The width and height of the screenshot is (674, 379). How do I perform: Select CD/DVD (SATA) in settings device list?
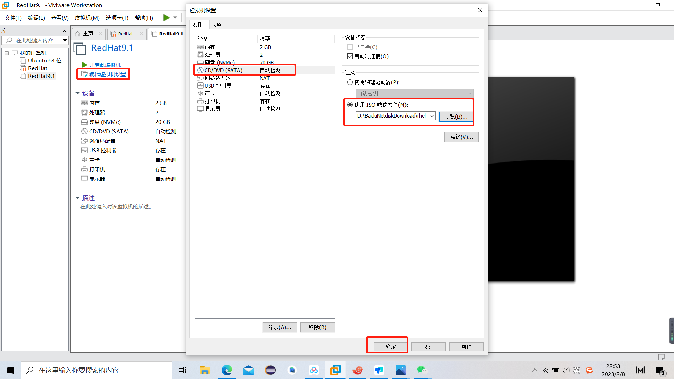(x=265, y=70)
